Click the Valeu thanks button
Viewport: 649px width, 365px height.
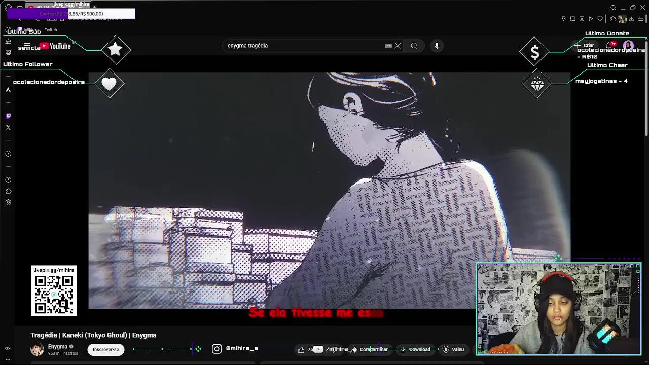click(453, 349)
